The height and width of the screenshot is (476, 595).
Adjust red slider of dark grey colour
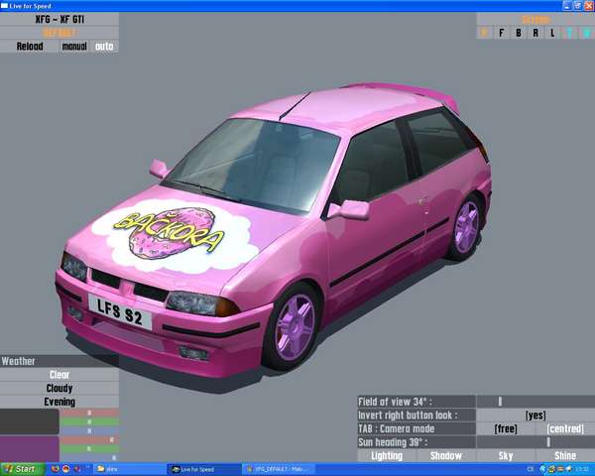click(x=89, y=413)
